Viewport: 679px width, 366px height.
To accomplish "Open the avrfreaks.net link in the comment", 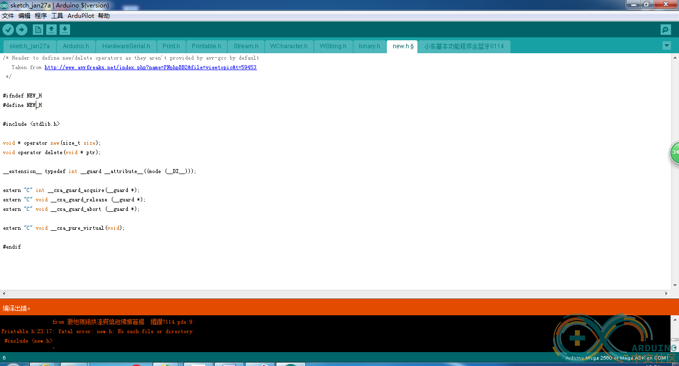I will tap(151, 67).
